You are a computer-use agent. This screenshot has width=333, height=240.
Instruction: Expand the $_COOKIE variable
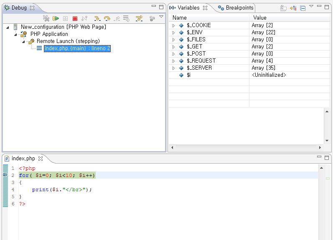tap(173, 25)
